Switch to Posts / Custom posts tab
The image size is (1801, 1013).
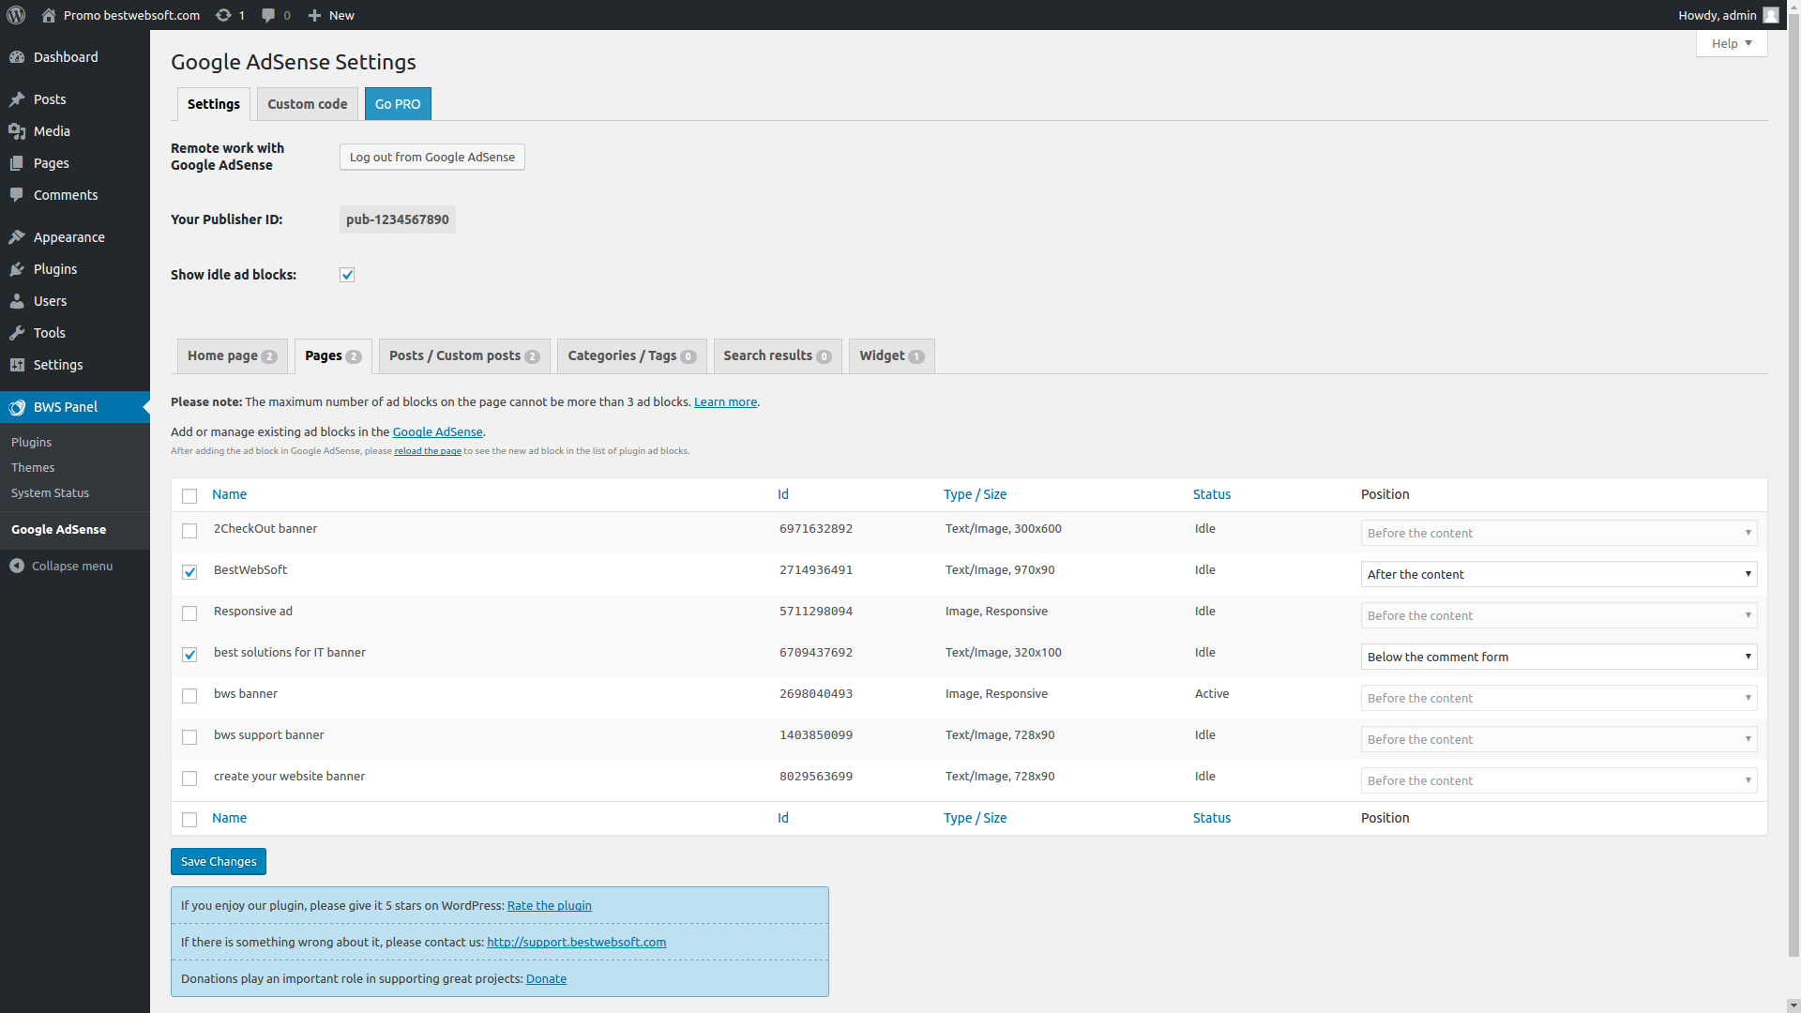click(x=464, y=355)
